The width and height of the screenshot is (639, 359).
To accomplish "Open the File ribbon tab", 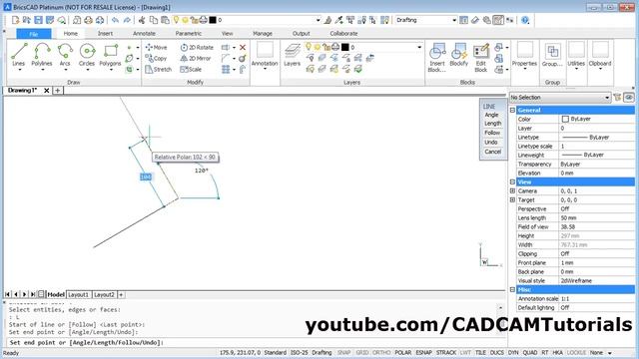I will point(34,34).
